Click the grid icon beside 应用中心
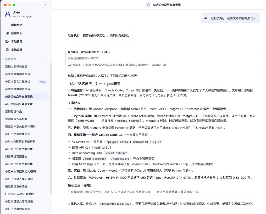 pos(7,33)
